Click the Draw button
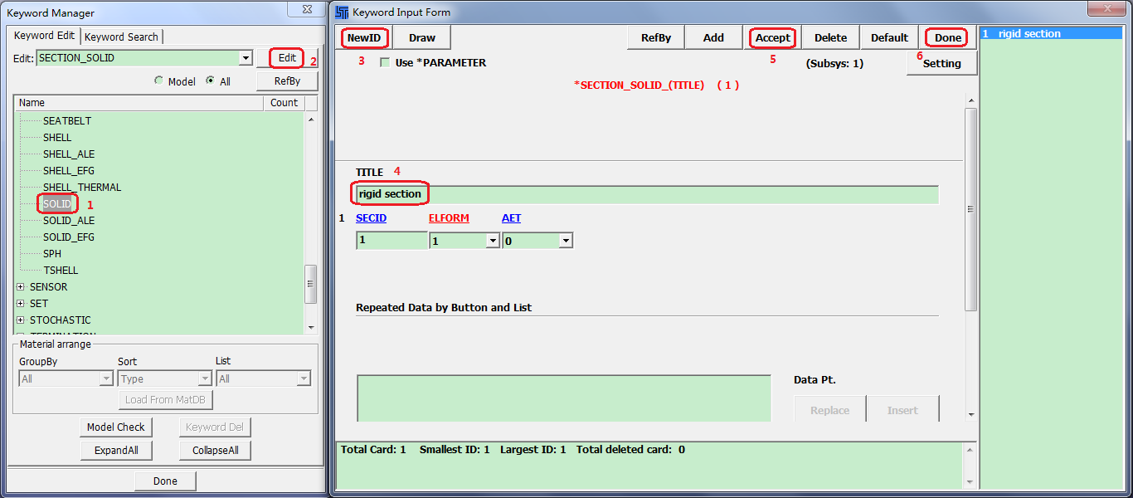 coord(421,37)
